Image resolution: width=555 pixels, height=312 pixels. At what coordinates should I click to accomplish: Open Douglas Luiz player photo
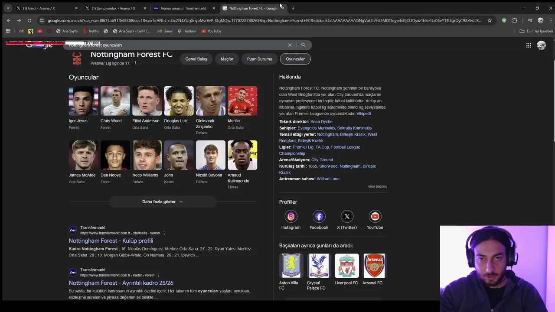[x=179, y=101]
